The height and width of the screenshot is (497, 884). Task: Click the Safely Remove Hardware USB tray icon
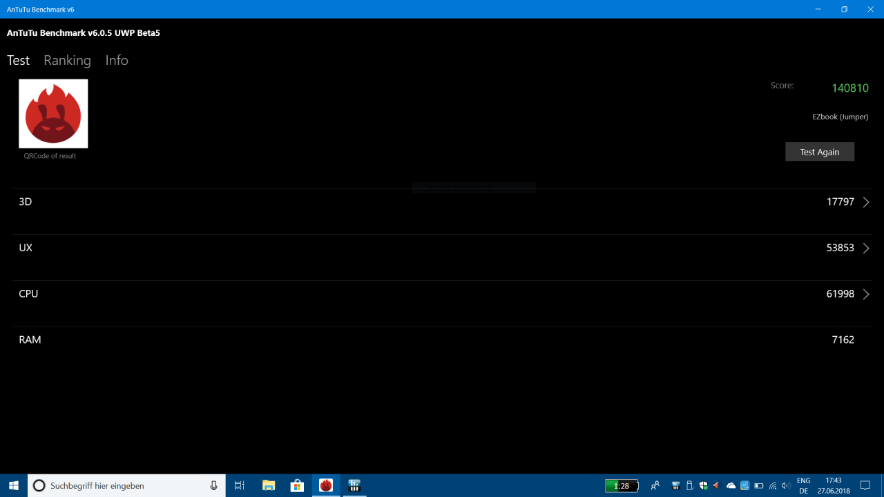pyautogui.click(x=689, y=485)
